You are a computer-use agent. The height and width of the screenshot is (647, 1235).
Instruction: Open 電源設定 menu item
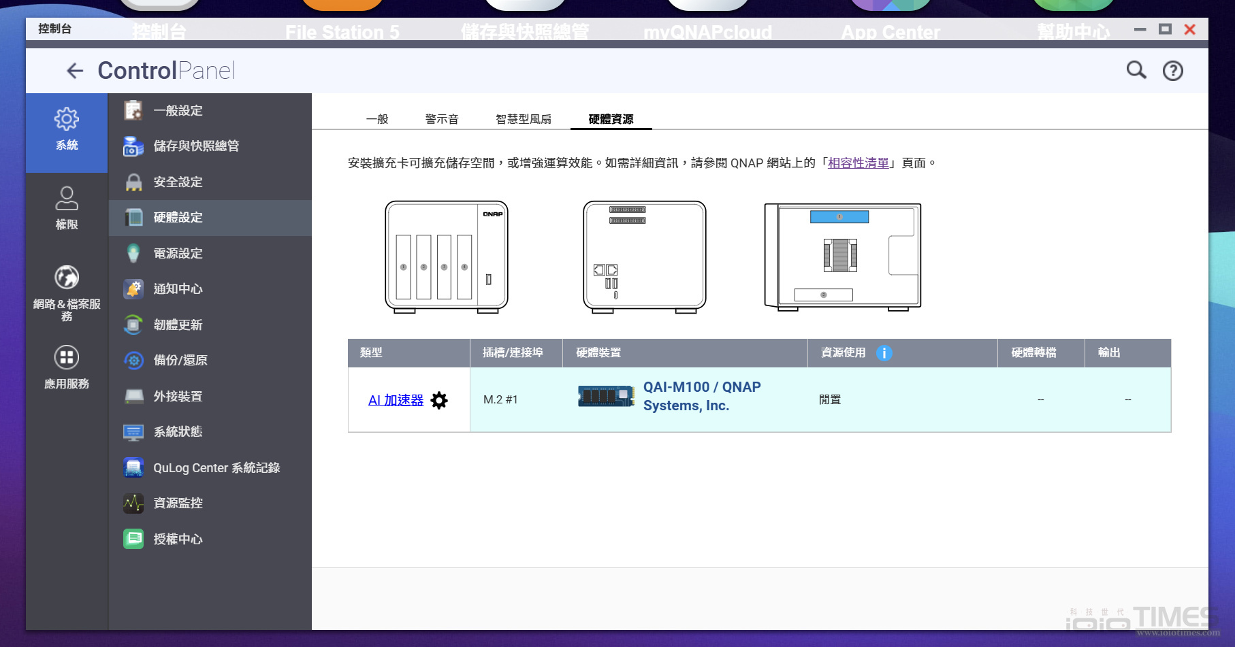pyautogui.click(x=210, y=253)
